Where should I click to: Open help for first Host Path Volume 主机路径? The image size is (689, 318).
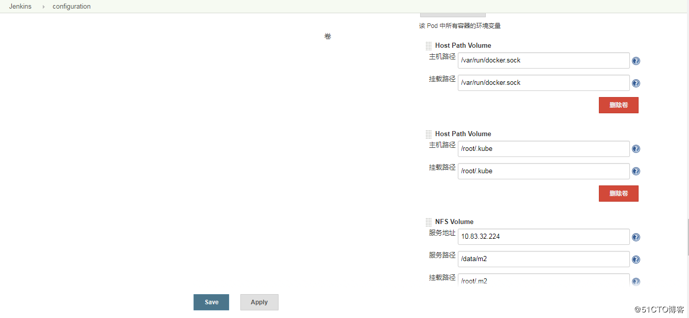click(x=636, y=60)
